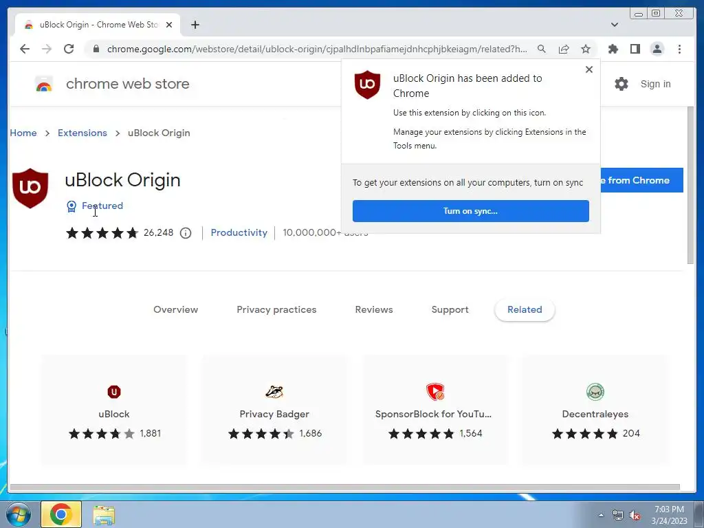View site security lock info
704x528 pixels.
96,49
